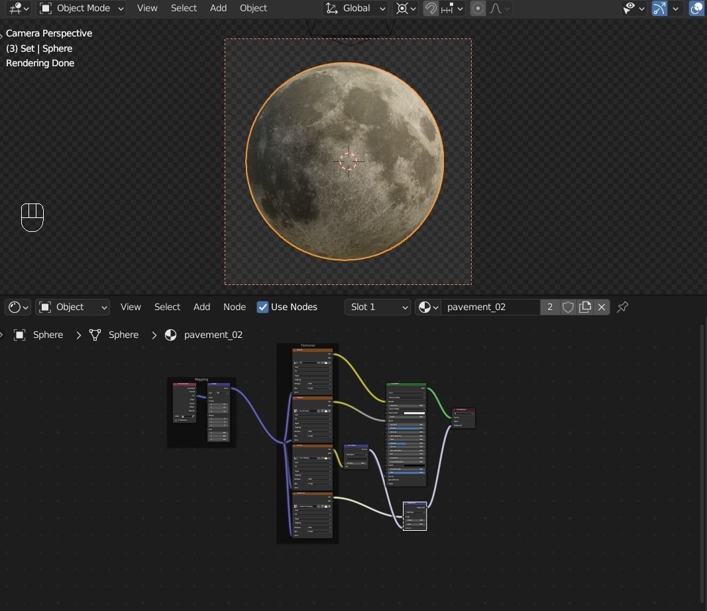Image resolution: width=707 pixels, height=611 pixels.
Task: Open the Node menu
Action: click(x=235, y=307)
